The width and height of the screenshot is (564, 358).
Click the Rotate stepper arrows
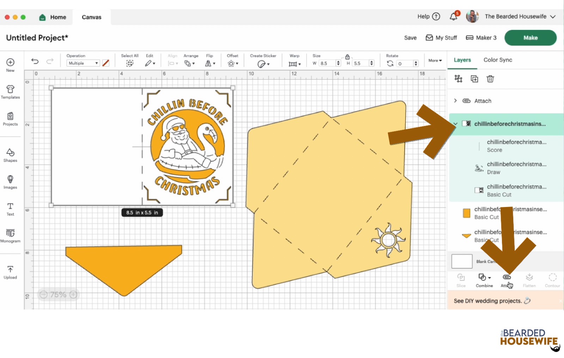pyautogui.click(x=416, y=63)
